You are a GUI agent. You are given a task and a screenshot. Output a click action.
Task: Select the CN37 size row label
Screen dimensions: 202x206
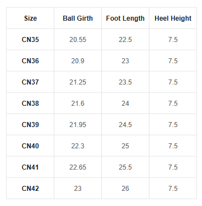click(30, 82)
